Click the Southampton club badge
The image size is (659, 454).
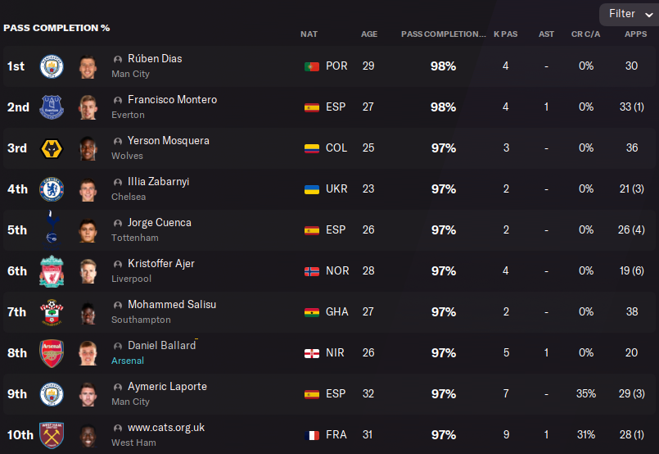(52, 312)
